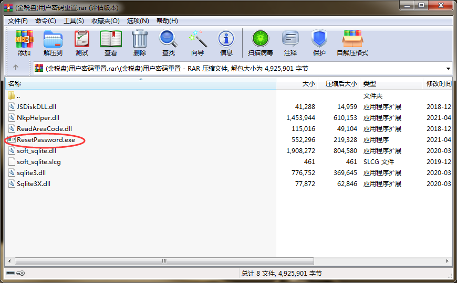This screenshot has height=283, width=457.
Task: Click the horizontal scrollbar right arrow
Action: tap(447, 261)
